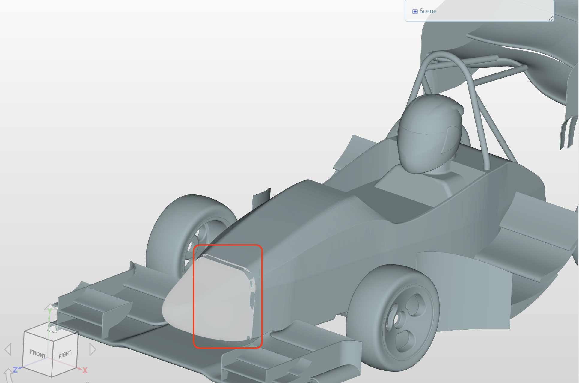
Task: Click rotate-left triangle beside orientation cube
Action: [x=8, y=349]
